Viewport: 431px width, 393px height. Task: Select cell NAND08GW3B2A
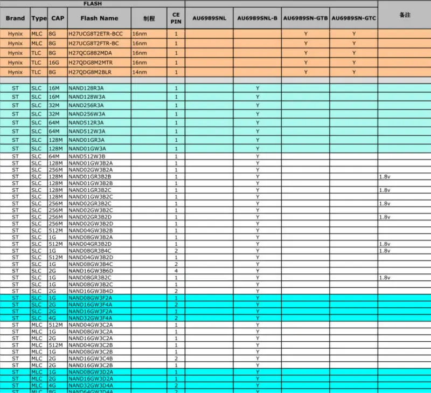(99, 237)
